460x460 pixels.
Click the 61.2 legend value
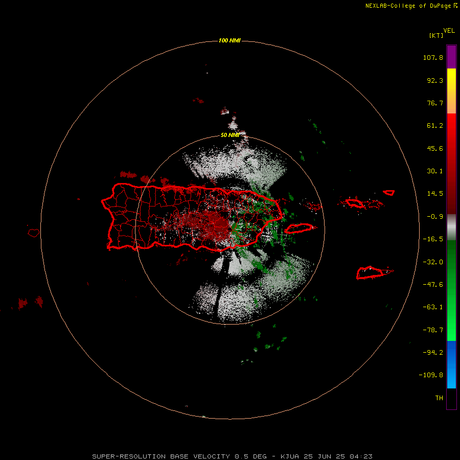[435, 126]
